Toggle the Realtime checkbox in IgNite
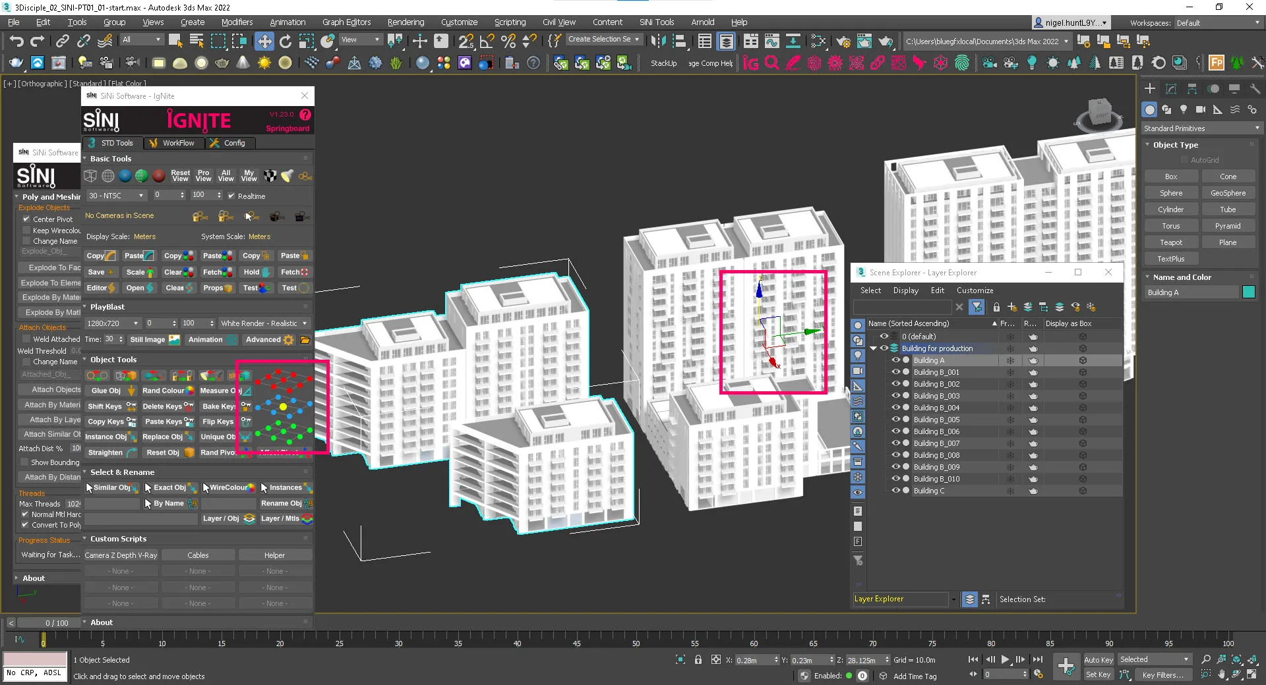The image size is (1266, 685). coord(231,196)
